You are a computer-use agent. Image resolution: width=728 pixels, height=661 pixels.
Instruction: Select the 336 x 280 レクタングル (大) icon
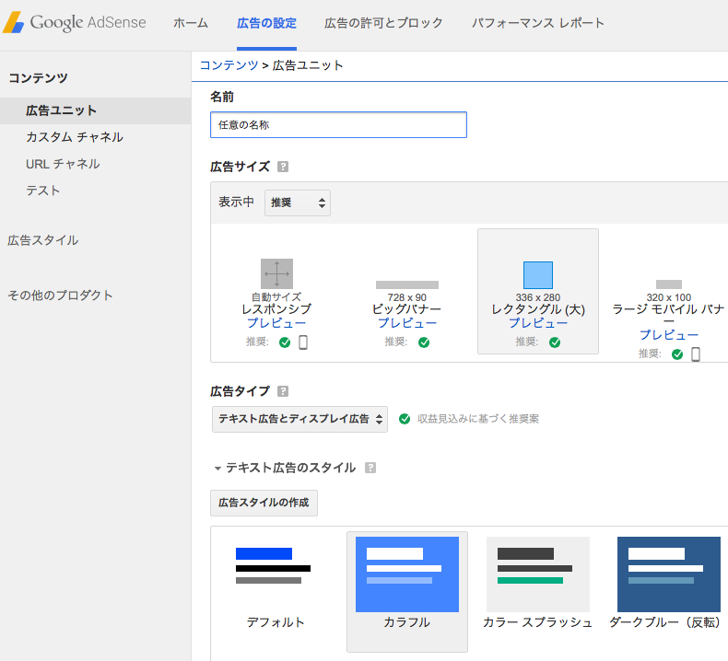click(x=538, y=275)
